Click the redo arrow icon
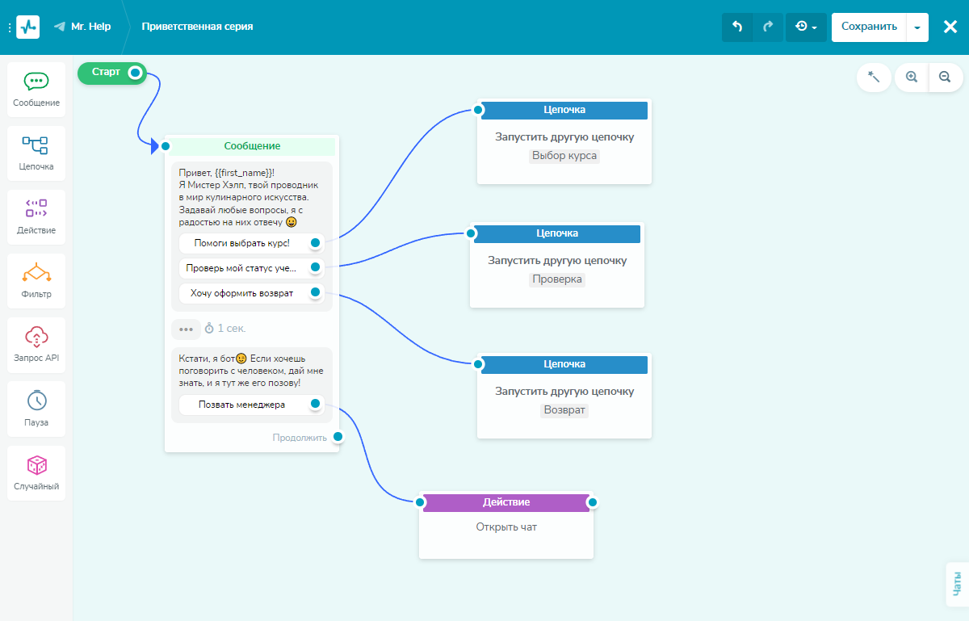Image resolution: width=969 pixels, height=621 pixels. pos(768,27)
